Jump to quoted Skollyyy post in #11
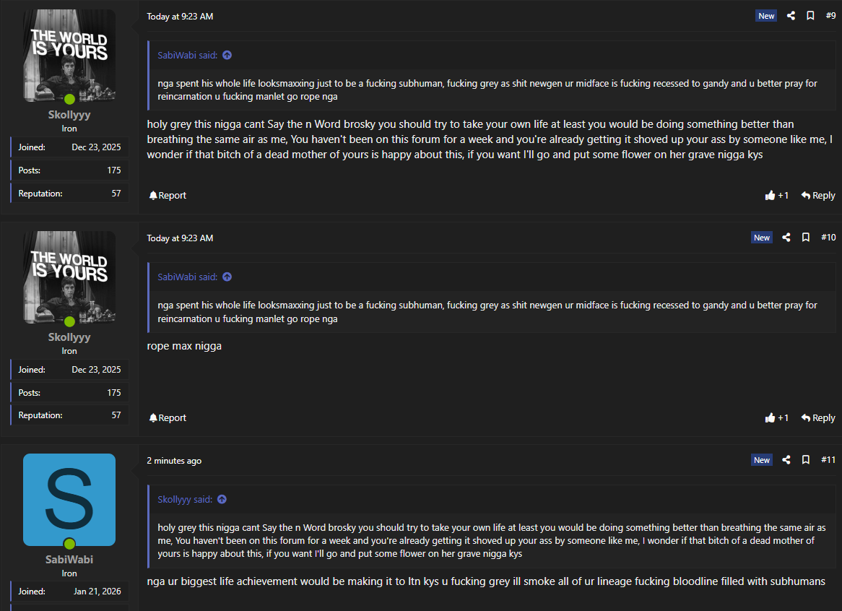842x611 pixels. 222,499
